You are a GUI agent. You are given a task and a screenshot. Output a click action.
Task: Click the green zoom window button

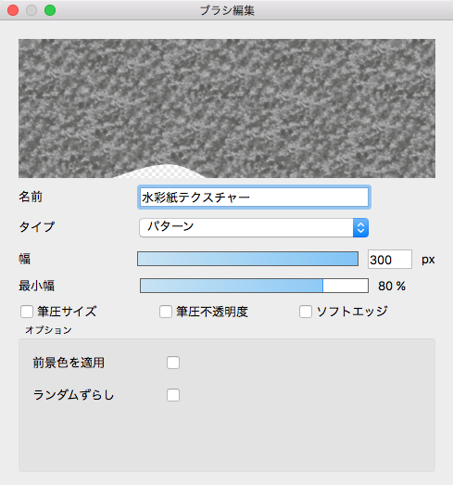pos(50,10)
